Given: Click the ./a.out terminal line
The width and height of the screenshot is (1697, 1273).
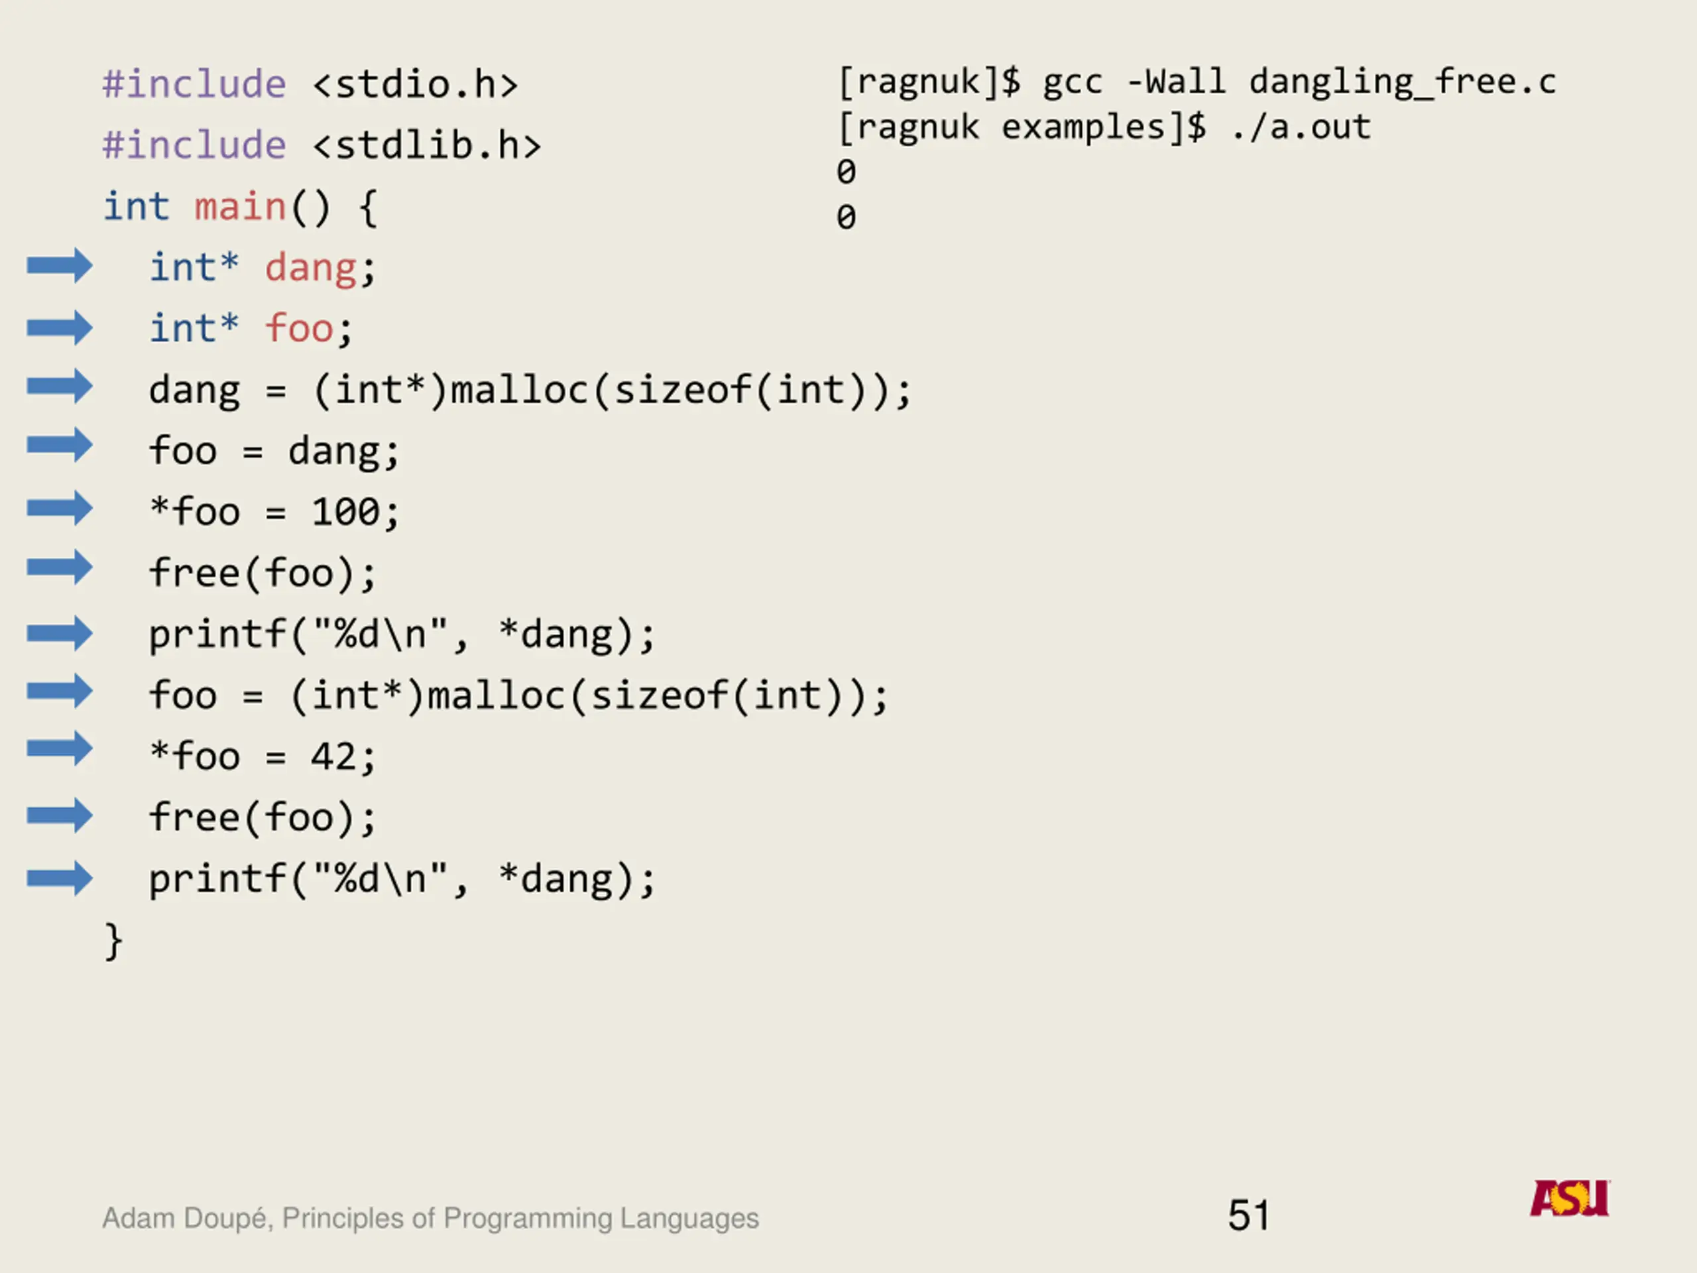Looking at the screenshot, I should [x=1103, y=127].
